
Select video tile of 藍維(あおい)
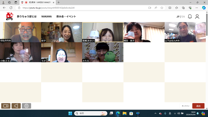[103, 32]
